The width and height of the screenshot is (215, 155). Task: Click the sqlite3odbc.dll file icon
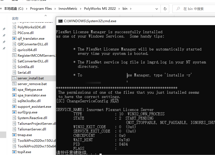14,101
